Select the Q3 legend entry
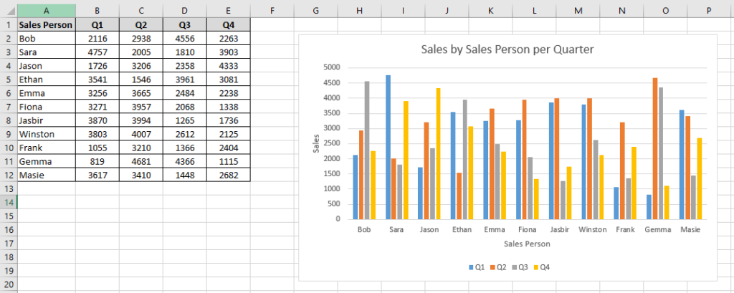 520,268
